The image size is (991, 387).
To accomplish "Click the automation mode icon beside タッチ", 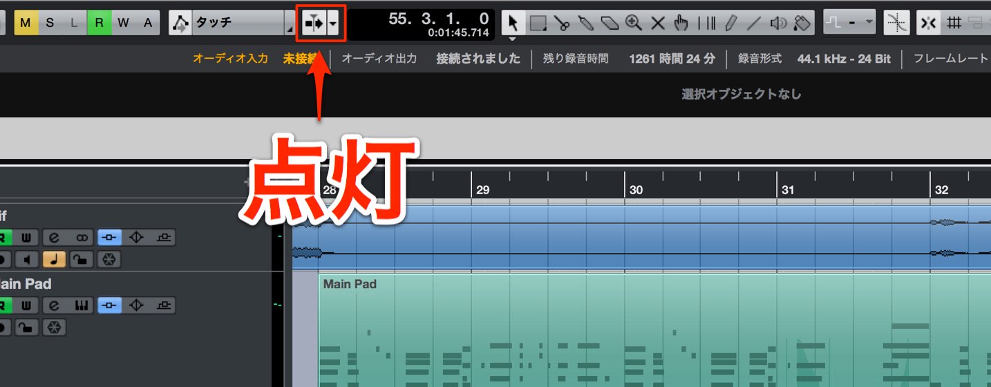I will 181,23.
